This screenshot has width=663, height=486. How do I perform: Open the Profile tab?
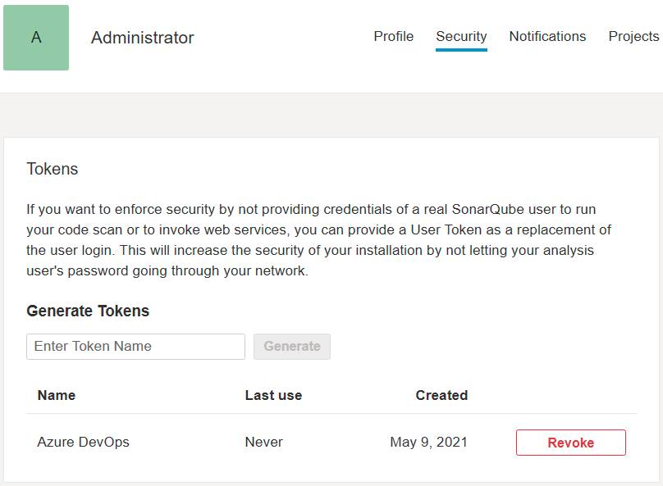[x=393, y=36]
